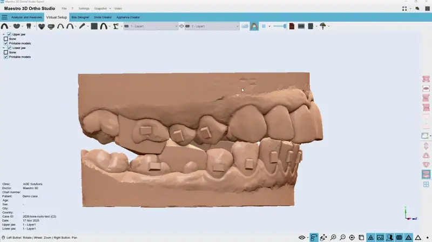Screen dimensions: 432x242
Task: Expand the tree icon dropdown arrow
Action: tap(328, 26)
